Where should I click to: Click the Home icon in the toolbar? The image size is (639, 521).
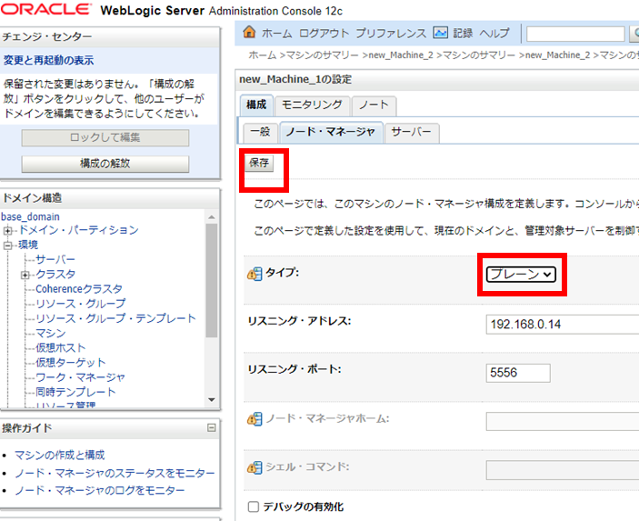pos(250,33)
